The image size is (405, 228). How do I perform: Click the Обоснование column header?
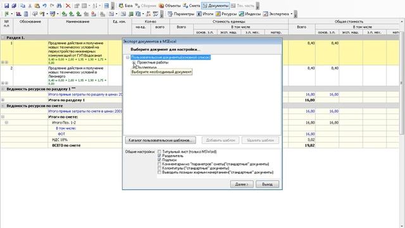(30, 27)
